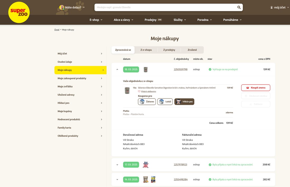Screen dimensions: 290x187
Task: Open the E-shop dropdown menu
Action: point(96,20)
